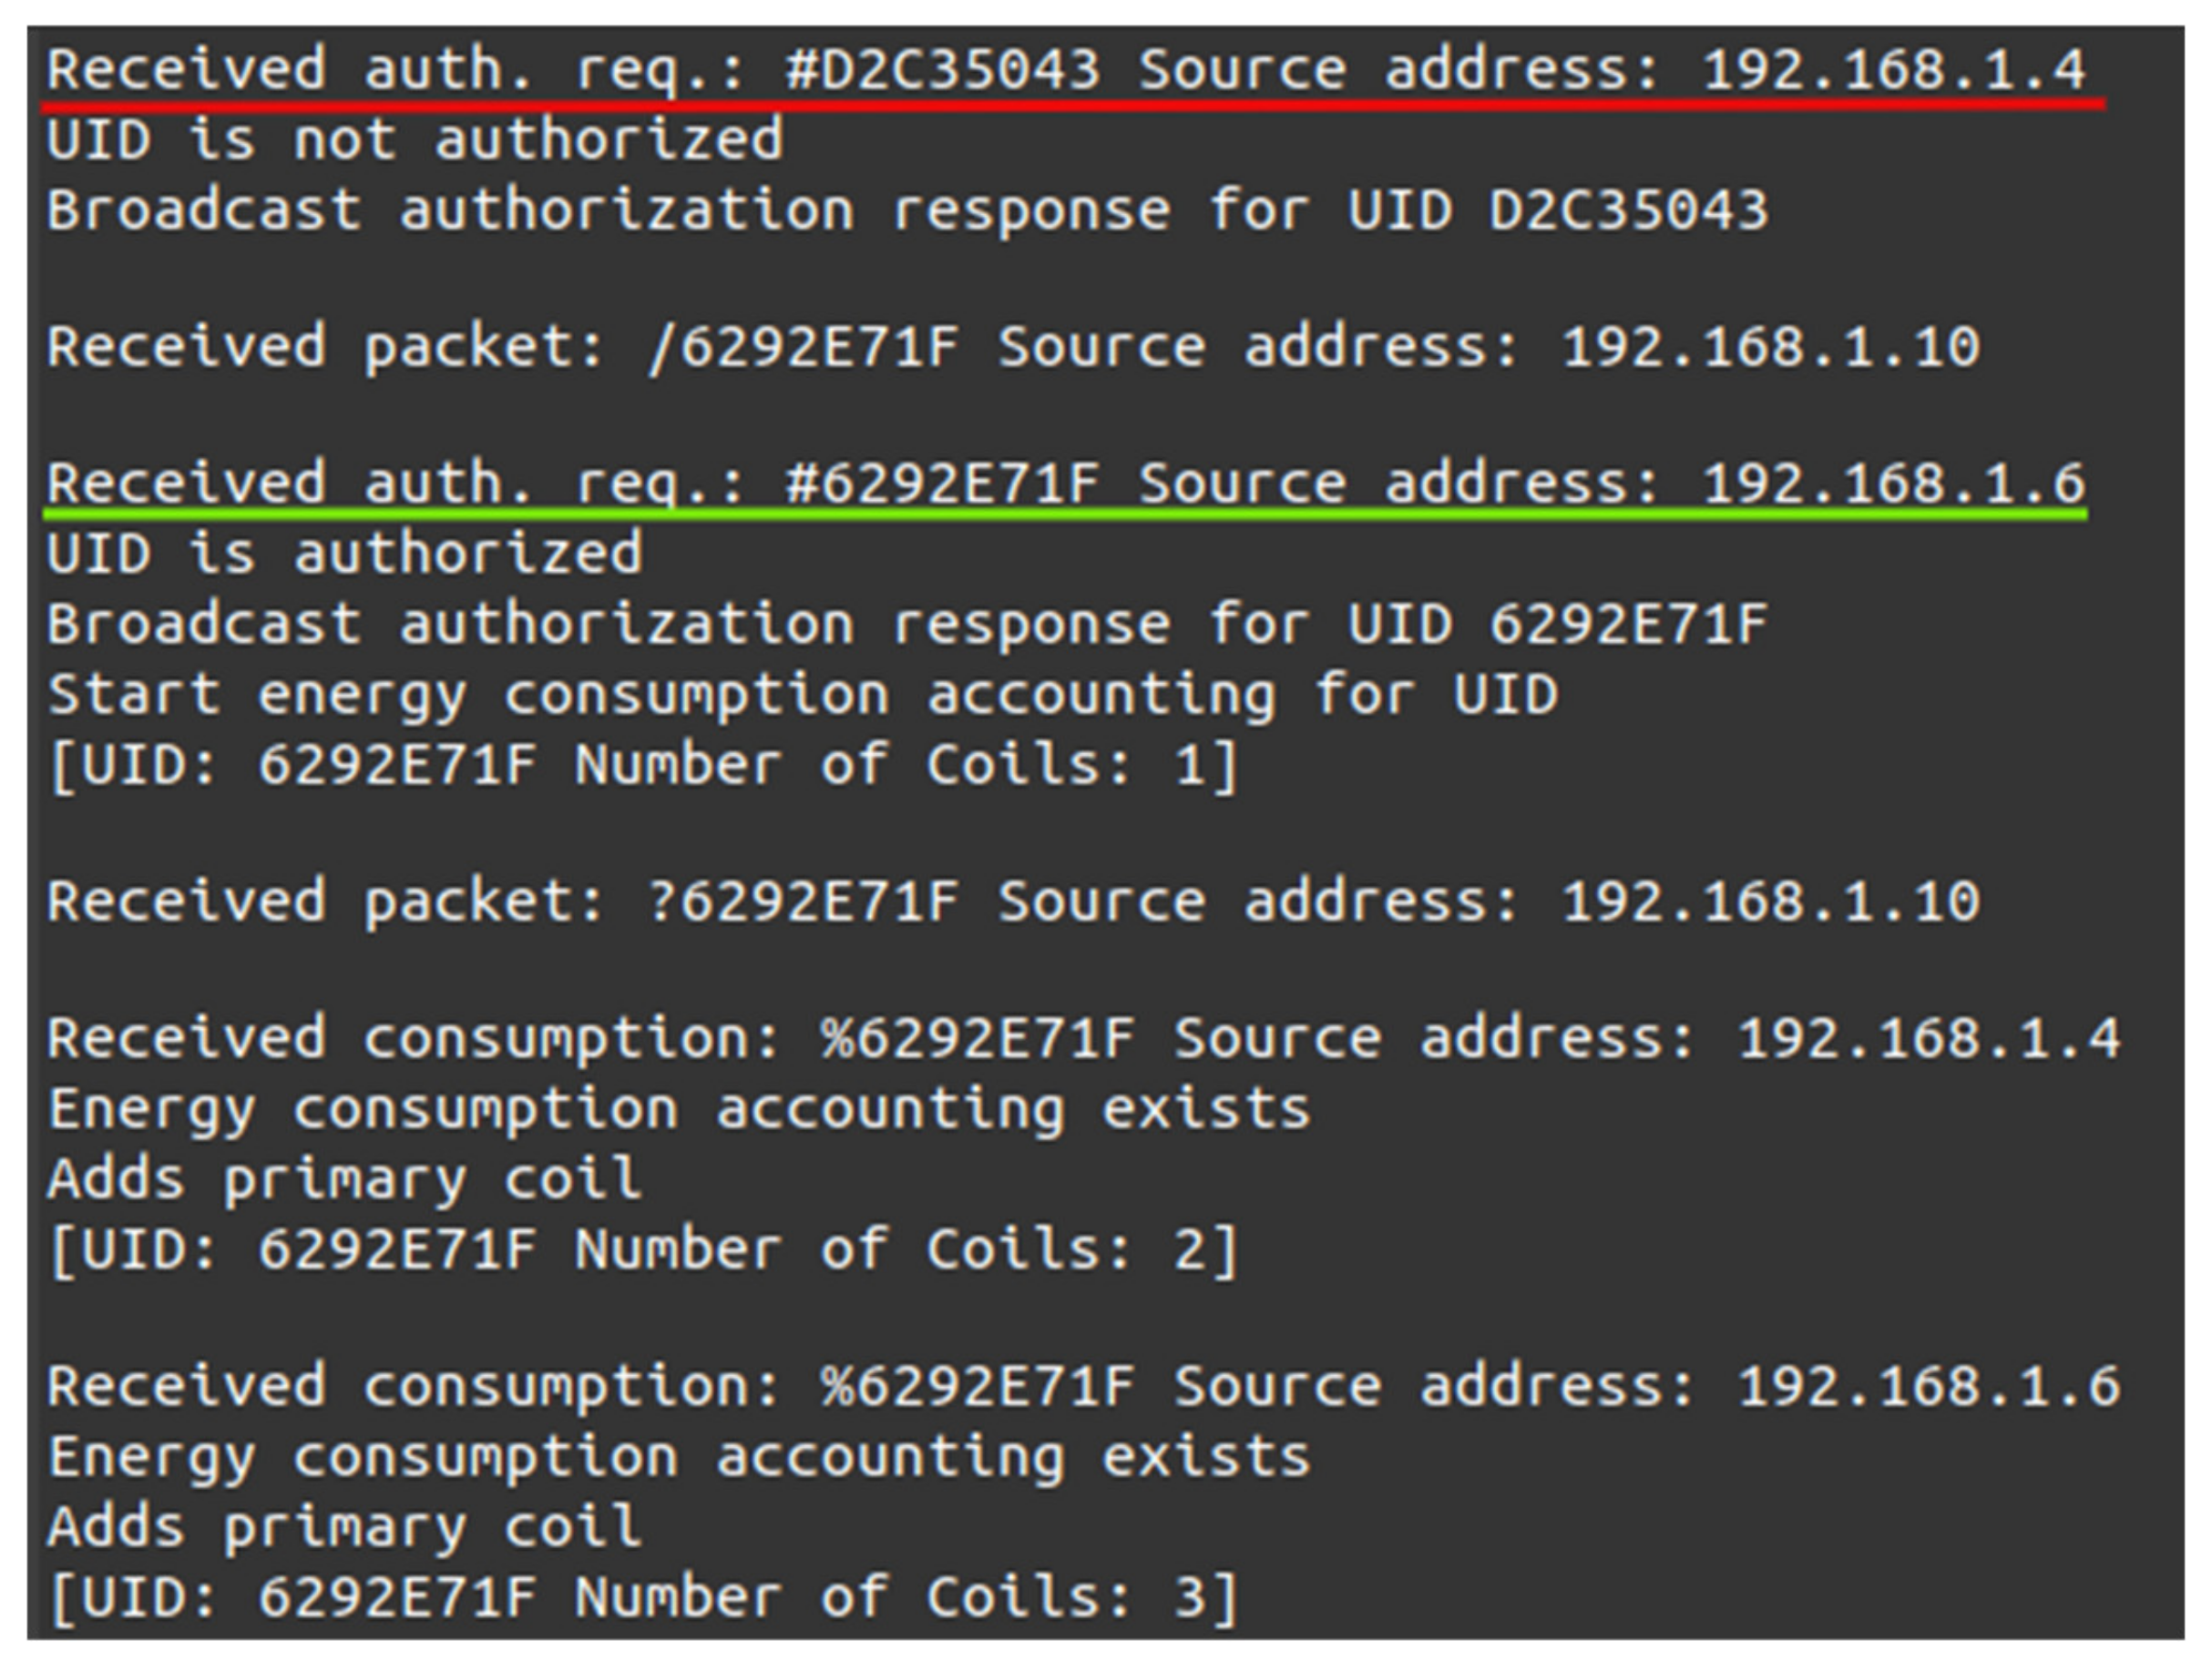The image size is (2212, 1661).
Task: Click the 'UID is authorized' line
Action: [345, 554]
